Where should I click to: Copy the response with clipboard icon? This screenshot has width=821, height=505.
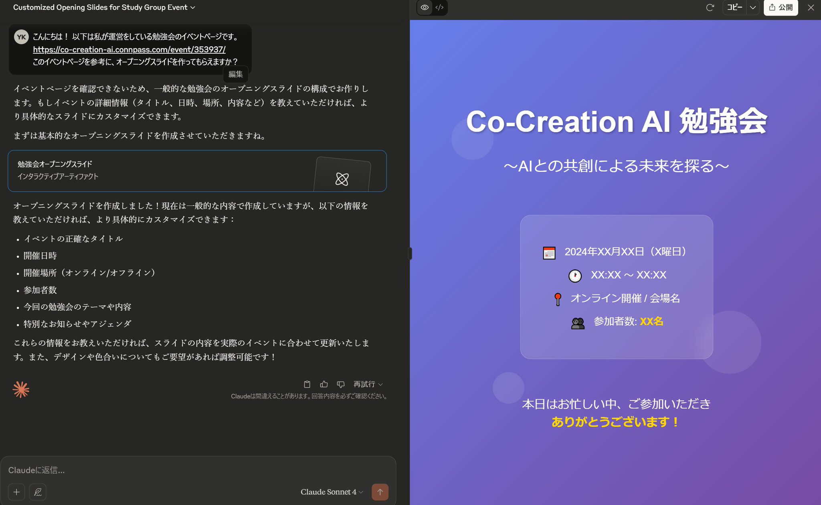[307, 384]
